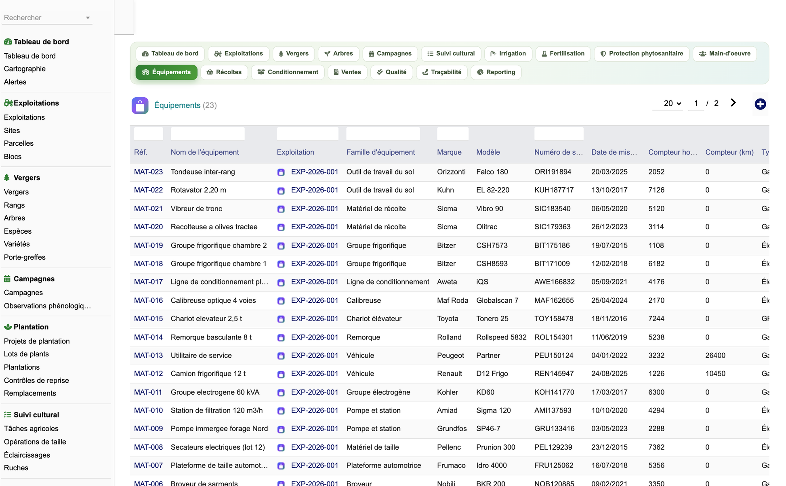The image size is (786, 486).
Task: Open equipment record MAT-017
Action: coord(148,282)
